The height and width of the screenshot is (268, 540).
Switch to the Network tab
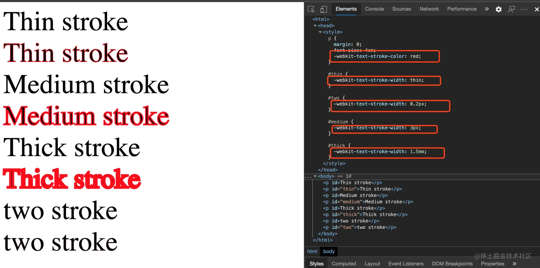429,9
